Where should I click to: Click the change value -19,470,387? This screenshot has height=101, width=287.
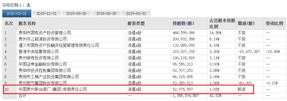pos(248,52)
